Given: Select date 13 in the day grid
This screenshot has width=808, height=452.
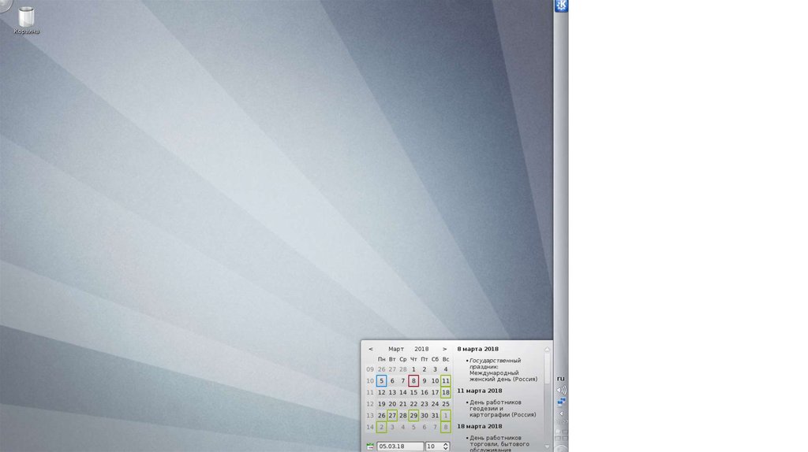Looking at the screenshot, I should [392, 392].
